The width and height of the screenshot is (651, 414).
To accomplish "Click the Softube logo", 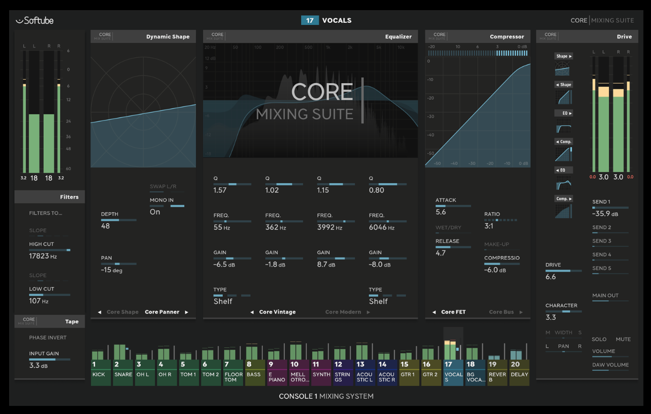I will tap(34, 21).
